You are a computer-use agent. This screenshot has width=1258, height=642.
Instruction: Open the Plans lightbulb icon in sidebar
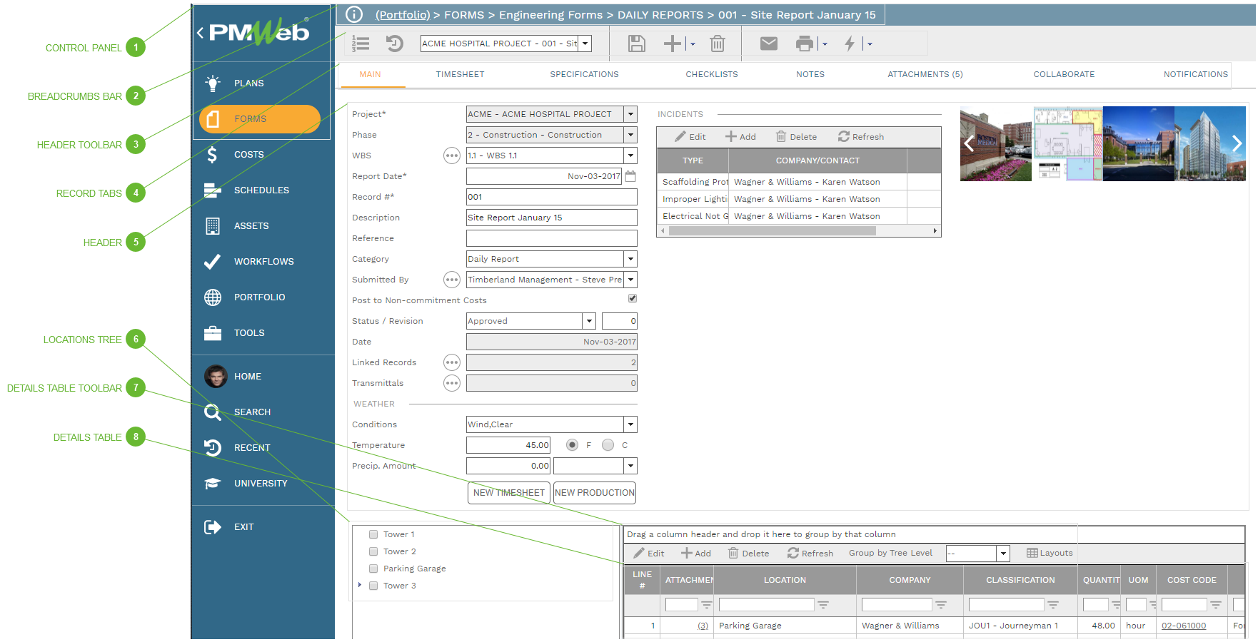click(213, 83)
